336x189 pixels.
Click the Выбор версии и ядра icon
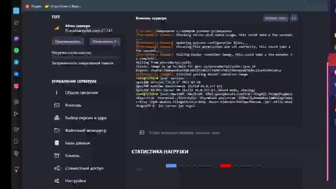pos(57,118)
